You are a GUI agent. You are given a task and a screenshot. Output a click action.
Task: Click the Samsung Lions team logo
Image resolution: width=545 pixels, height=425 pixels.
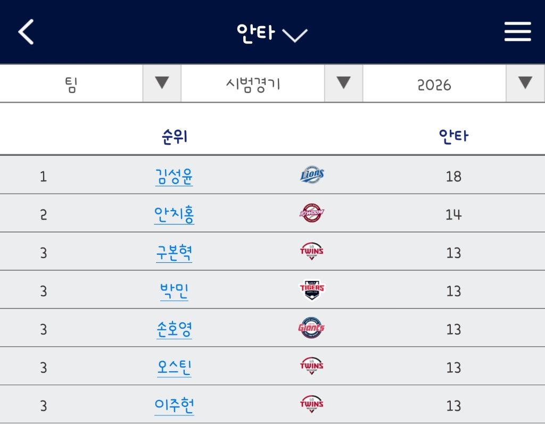pos(312,174)
